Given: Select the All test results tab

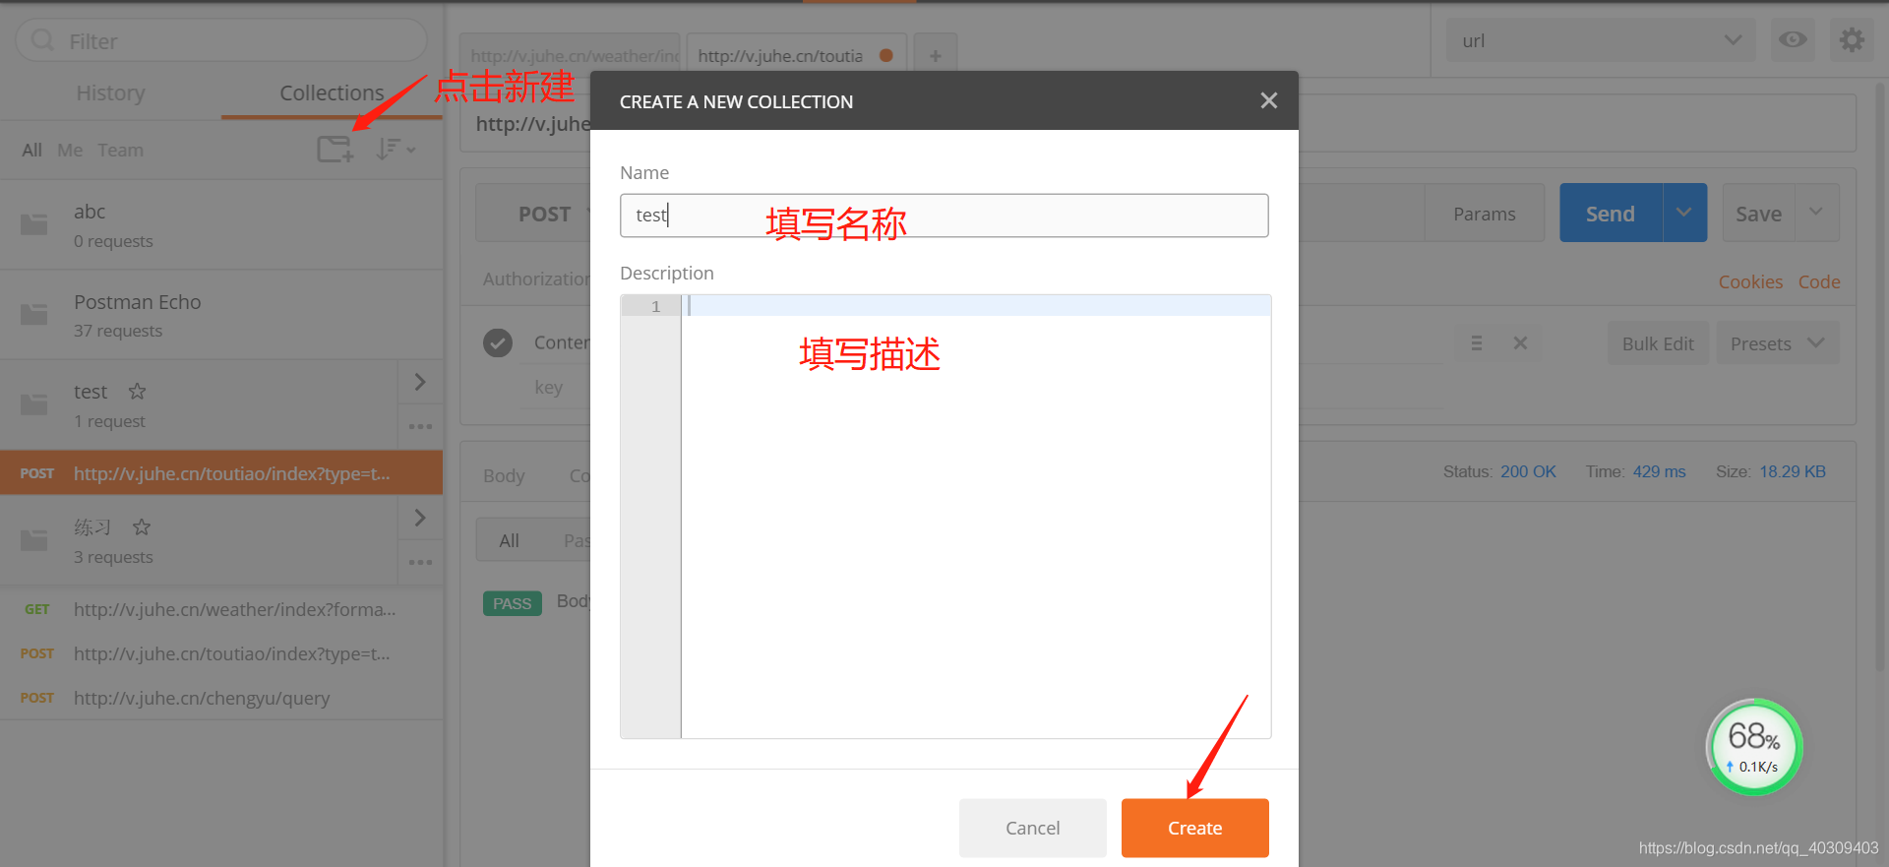Looking at the screenshot, I should click(x=509, y=540).
